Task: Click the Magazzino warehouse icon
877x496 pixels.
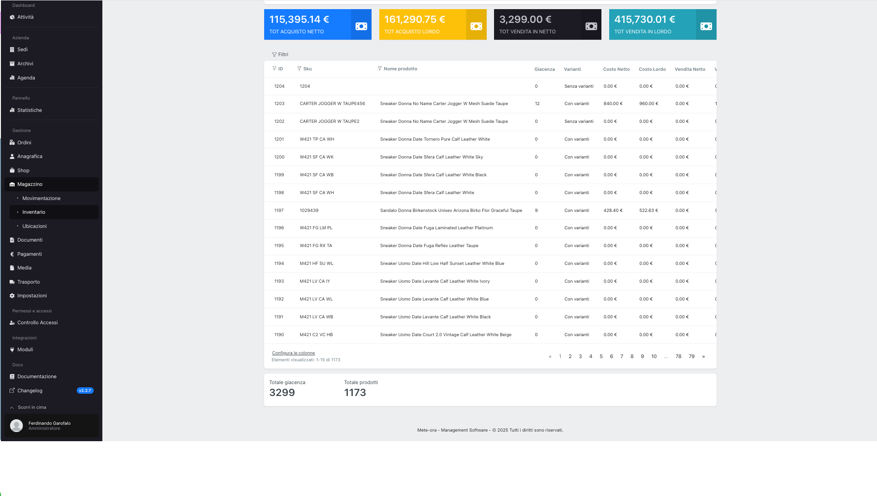Action: [12, 184]
